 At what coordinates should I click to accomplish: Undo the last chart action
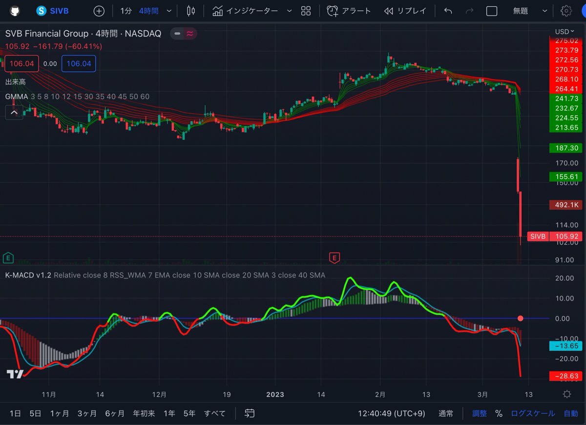click(x=448, y=11)
